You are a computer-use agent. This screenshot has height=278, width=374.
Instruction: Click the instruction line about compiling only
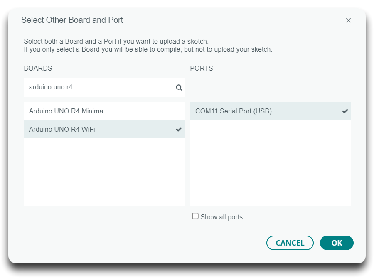tap(148, 49)
